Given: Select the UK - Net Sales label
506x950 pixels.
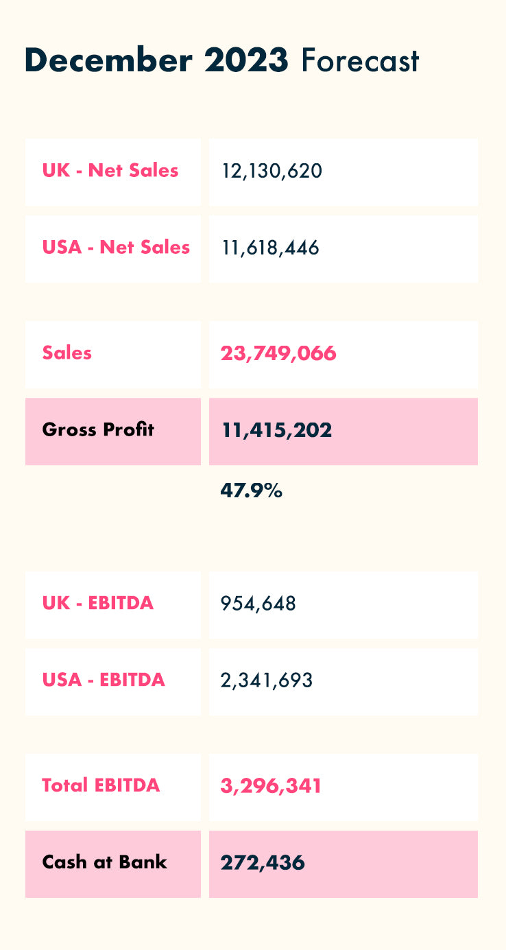Looking at the screenshot, I should 110,171.
